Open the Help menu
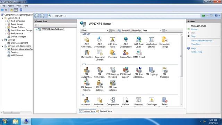The image size is (222, 125). (x=26, y=6)
